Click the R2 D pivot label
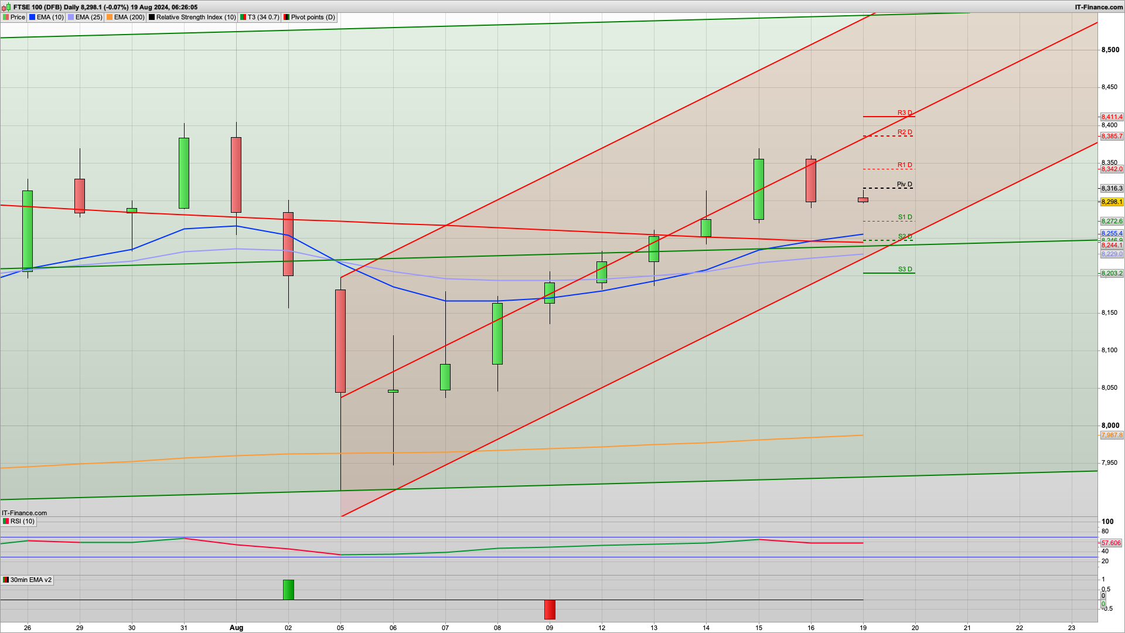Image resolution: width=1125 pixels, height=633 pixels. (905, 132)
